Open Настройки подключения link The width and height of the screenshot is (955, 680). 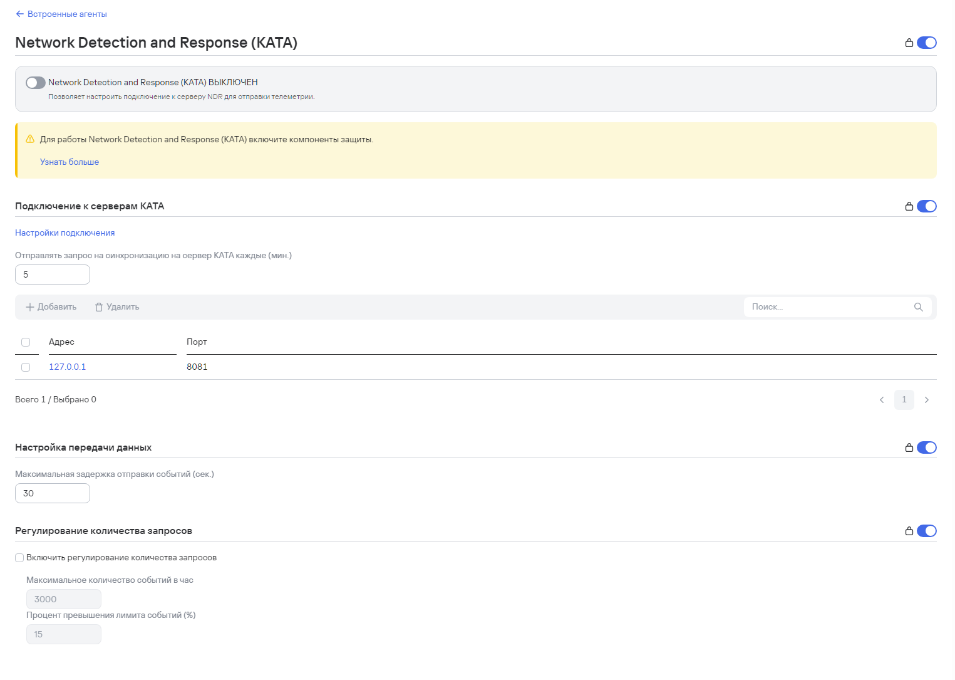point(65,233)
